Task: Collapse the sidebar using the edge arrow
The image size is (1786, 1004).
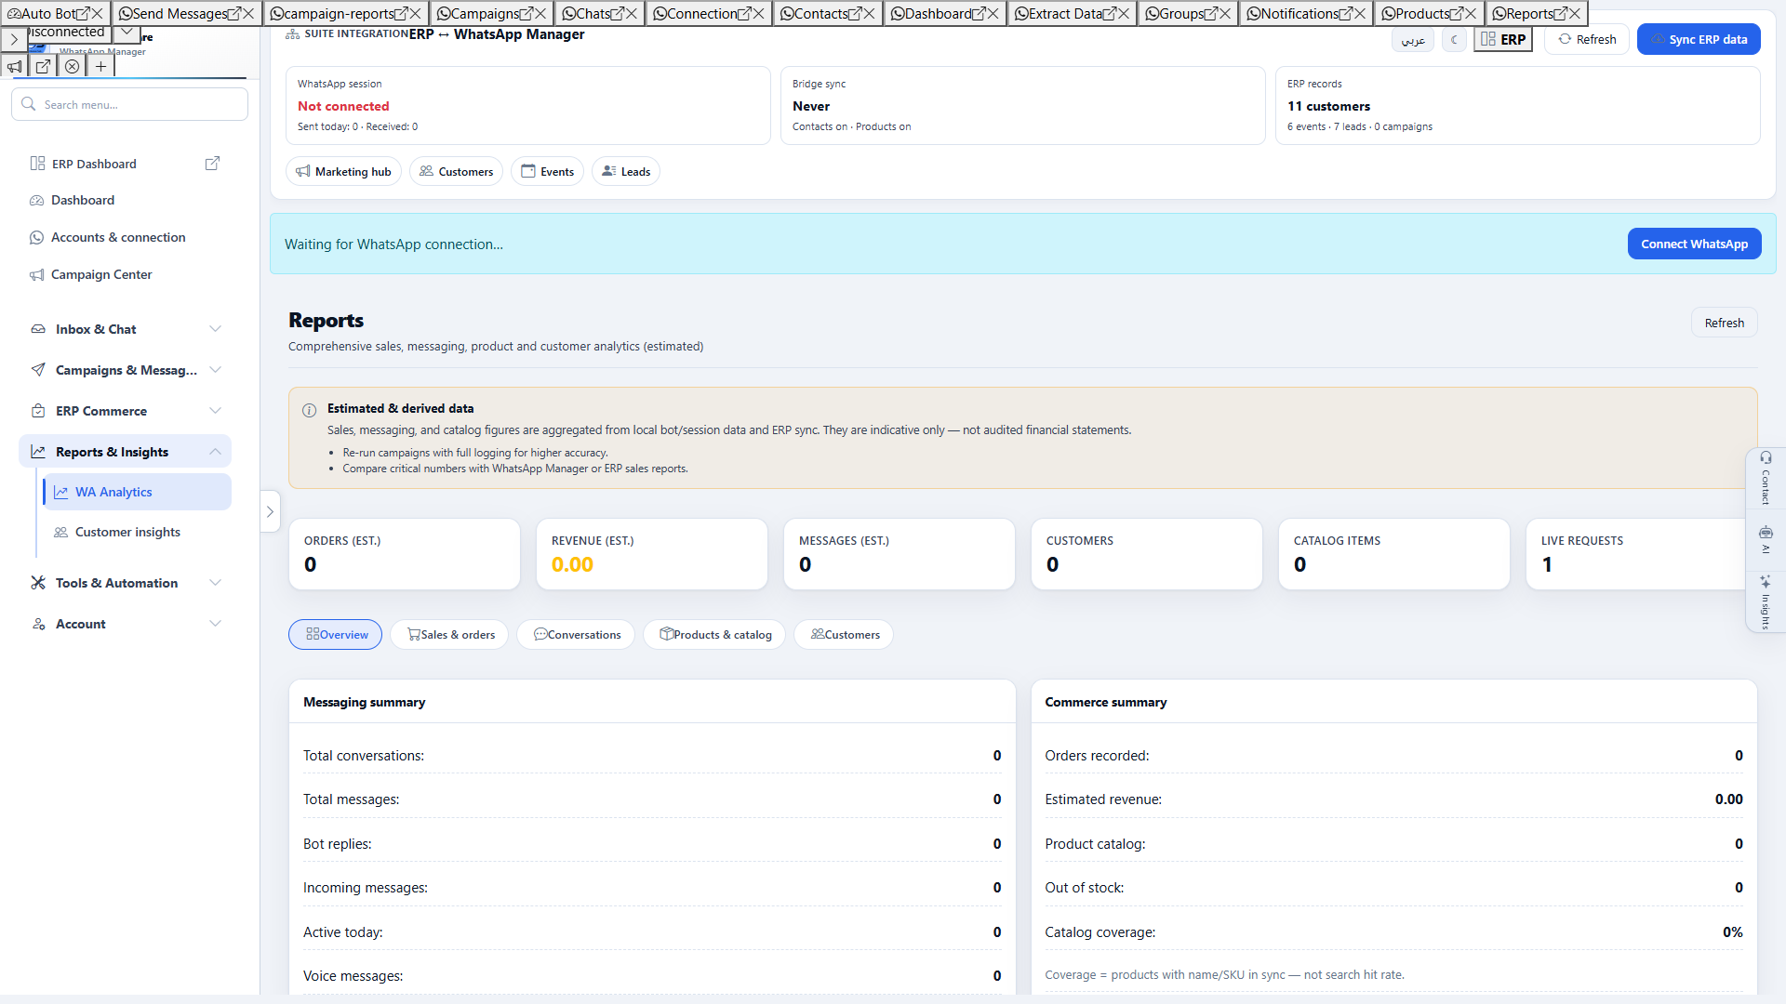Action: 271,511
